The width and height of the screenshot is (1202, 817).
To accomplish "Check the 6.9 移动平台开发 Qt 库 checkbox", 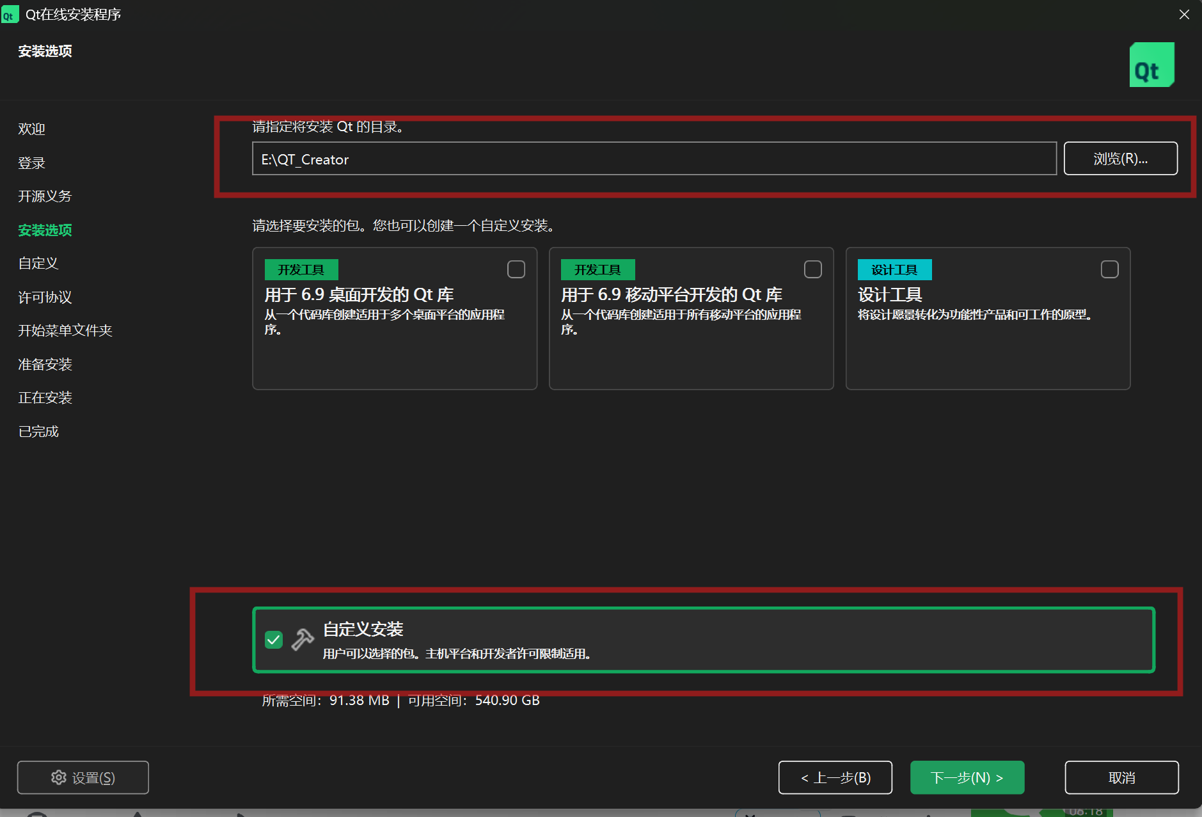I will pyautogui.click(x=813, y=269).
